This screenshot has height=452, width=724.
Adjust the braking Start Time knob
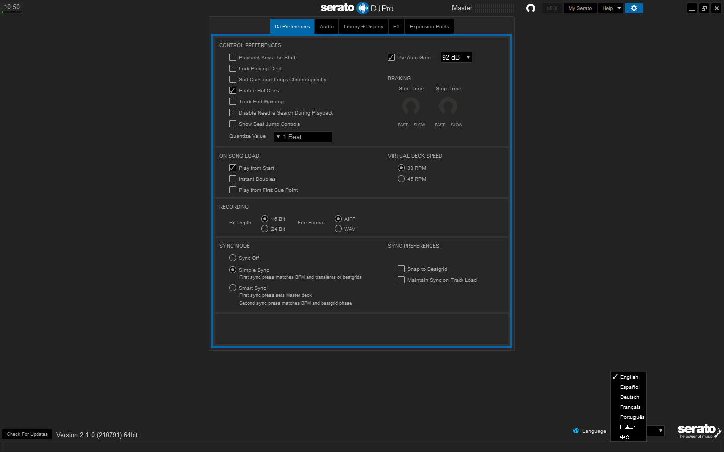click(411, 106)
